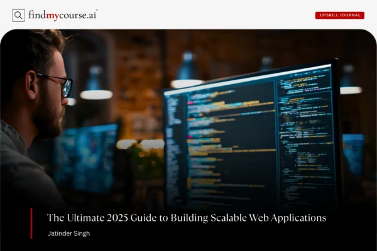This screenshot has width=377, height=251.
Task: Click author name Jatinder Singh
Action: [x=70, y=232]
